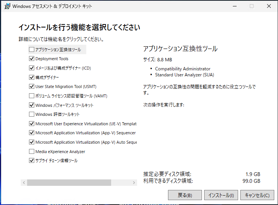
Task: Click the 99.0 GB available disk value
Action: [251, 181]
